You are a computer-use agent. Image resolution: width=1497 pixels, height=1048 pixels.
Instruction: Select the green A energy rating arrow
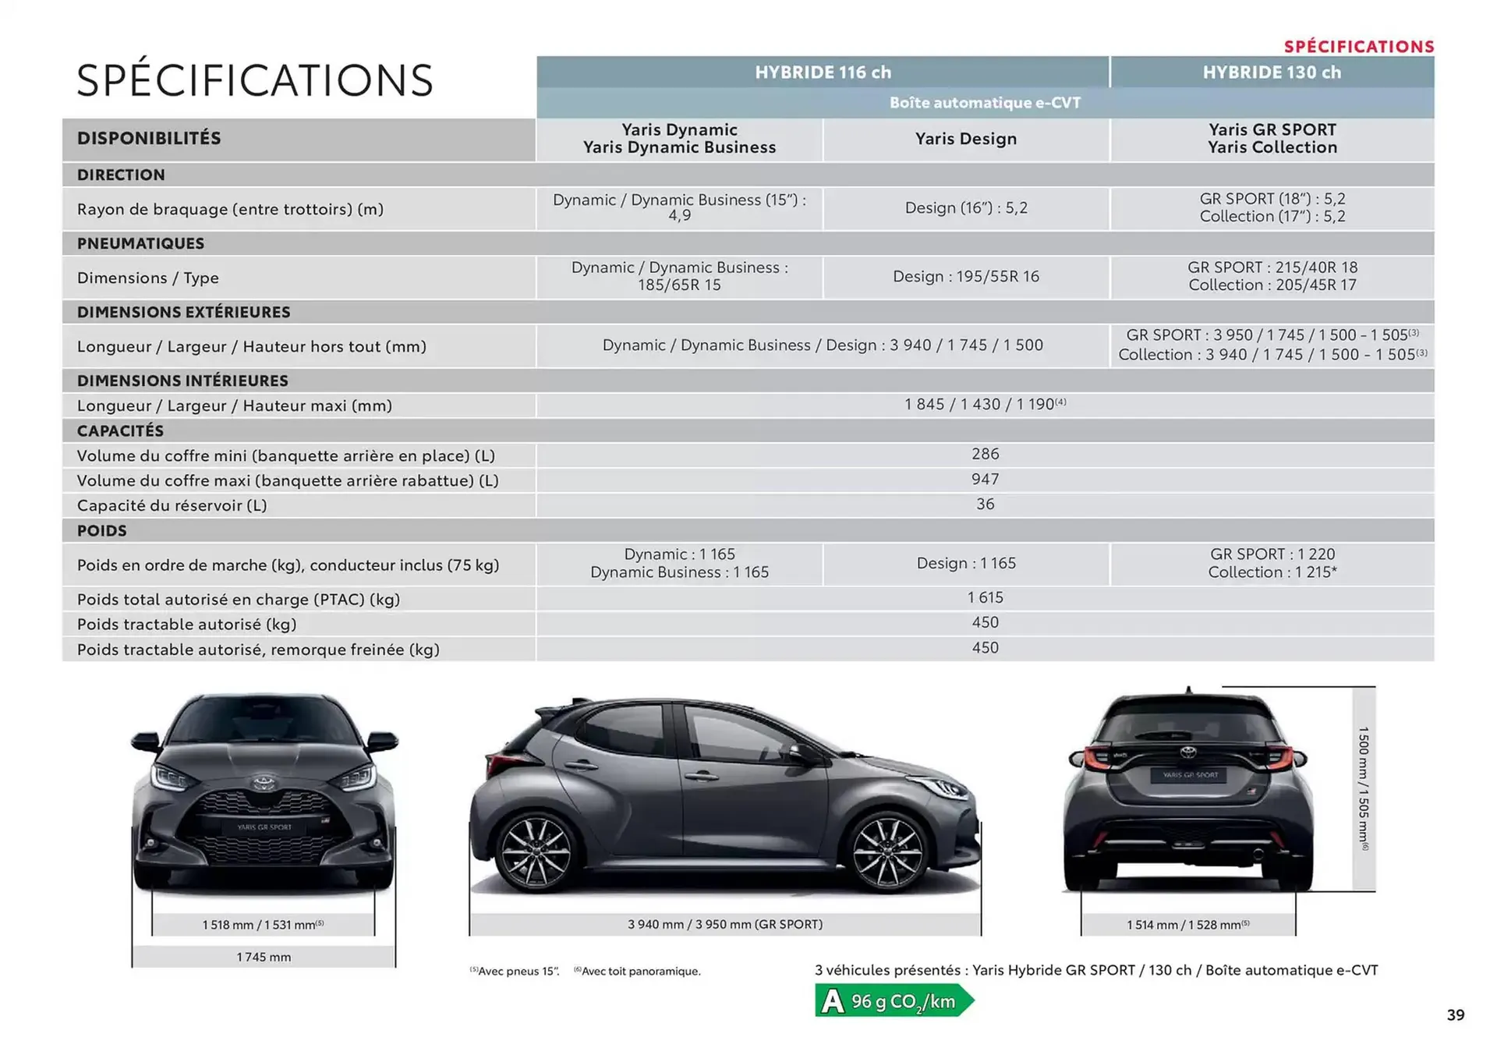832,999
